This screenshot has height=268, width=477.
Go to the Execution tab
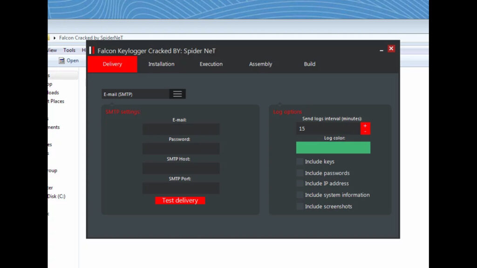[211, 64]
